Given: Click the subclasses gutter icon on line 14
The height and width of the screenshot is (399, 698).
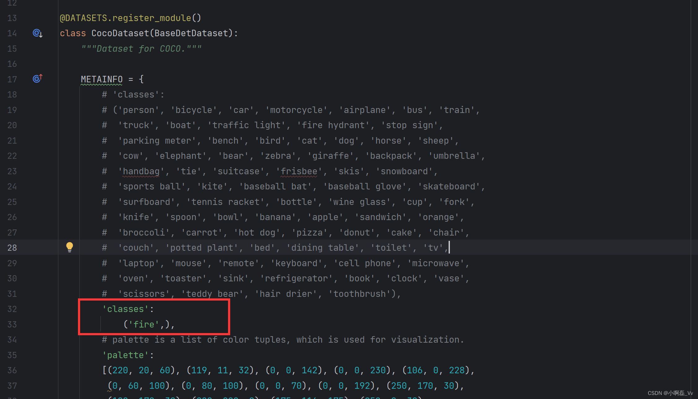Looking at the screenshot, I should click(37, 33).
